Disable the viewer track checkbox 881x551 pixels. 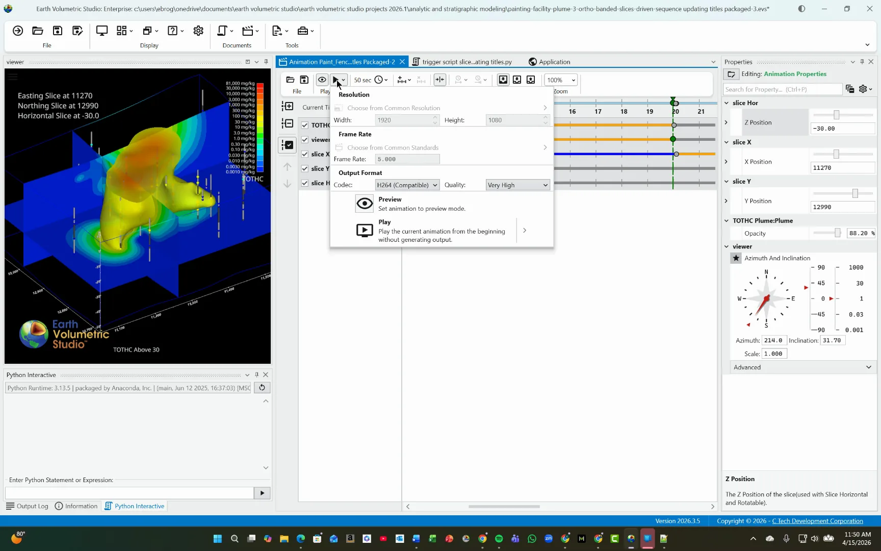(x=305, y=140)
